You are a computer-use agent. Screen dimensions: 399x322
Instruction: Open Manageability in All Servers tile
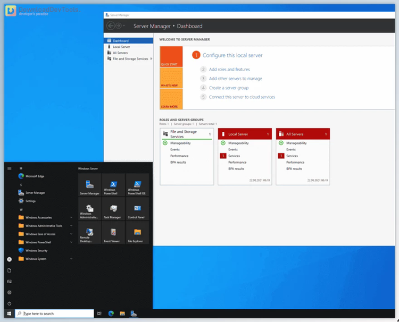(296, 143)
